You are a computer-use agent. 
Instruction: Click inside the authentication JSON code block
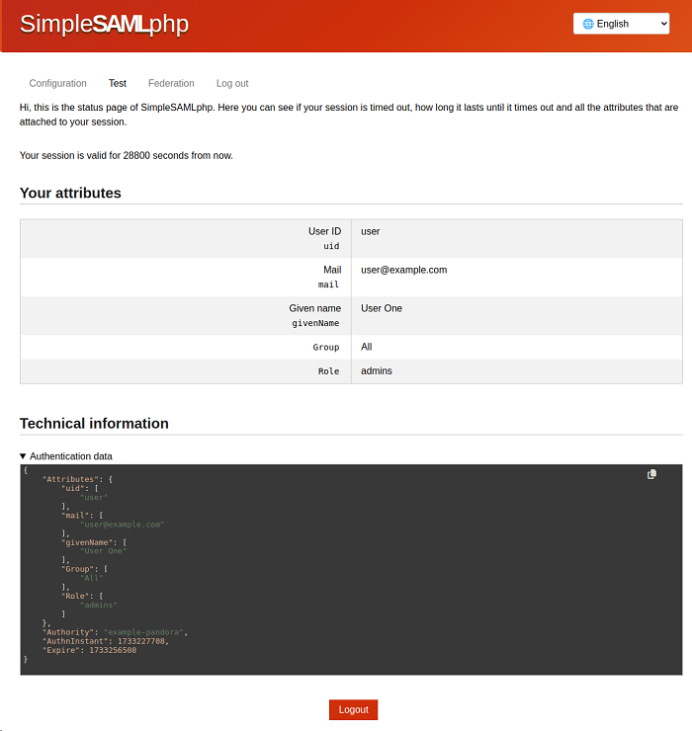pos(351,569)
